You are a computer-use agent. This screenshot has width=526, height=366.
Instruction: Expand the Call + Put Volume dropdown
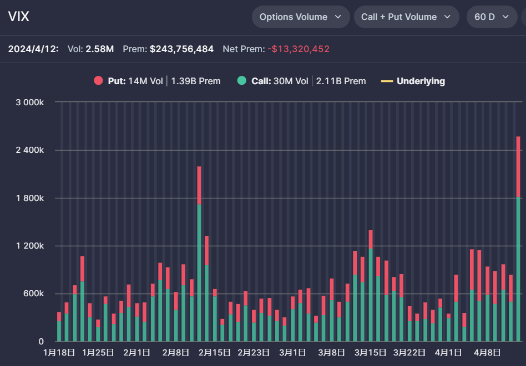406,17
